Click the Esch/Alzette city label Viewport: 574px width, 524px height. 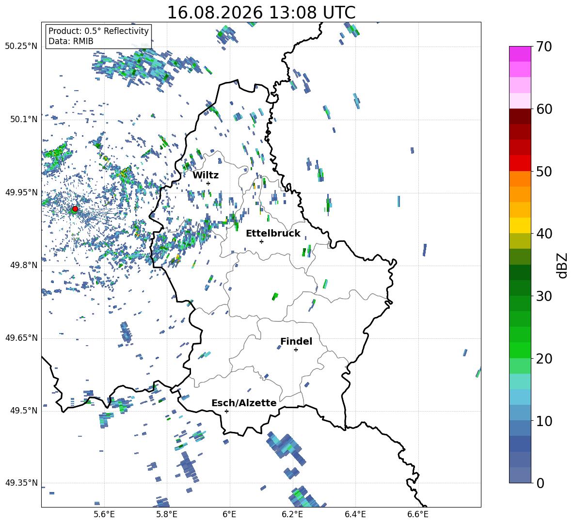pos(244,403)
